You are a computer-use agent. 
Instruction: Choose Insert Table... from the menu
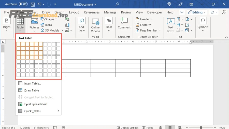(x=38, y=83)
